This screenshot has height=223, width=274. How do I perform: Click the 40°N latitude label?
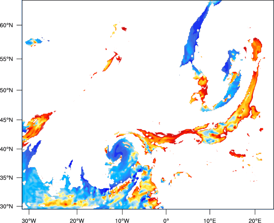(7, 149)
